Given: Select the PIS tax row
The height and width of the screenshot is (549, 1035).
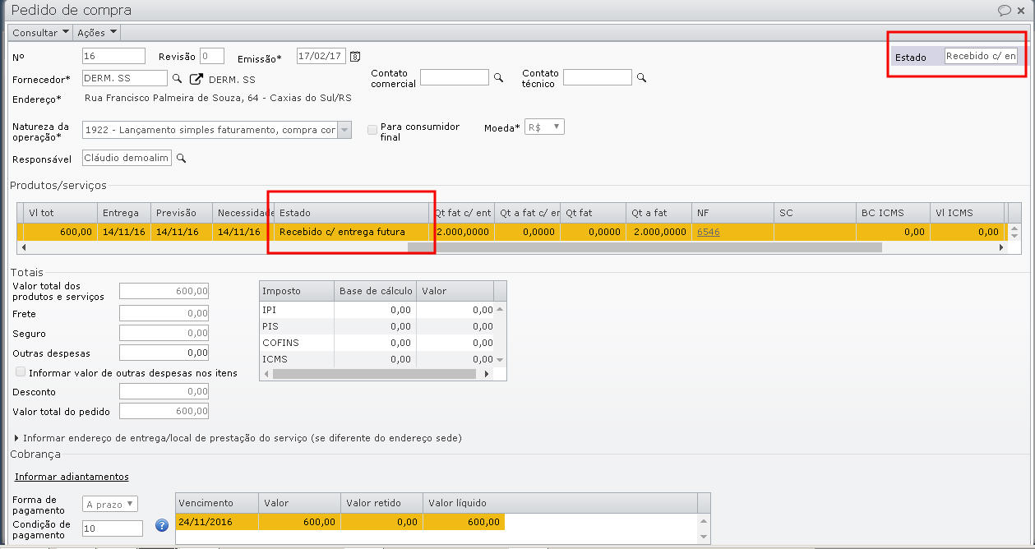Looking at the screenshot, I should tap(377, 326).
